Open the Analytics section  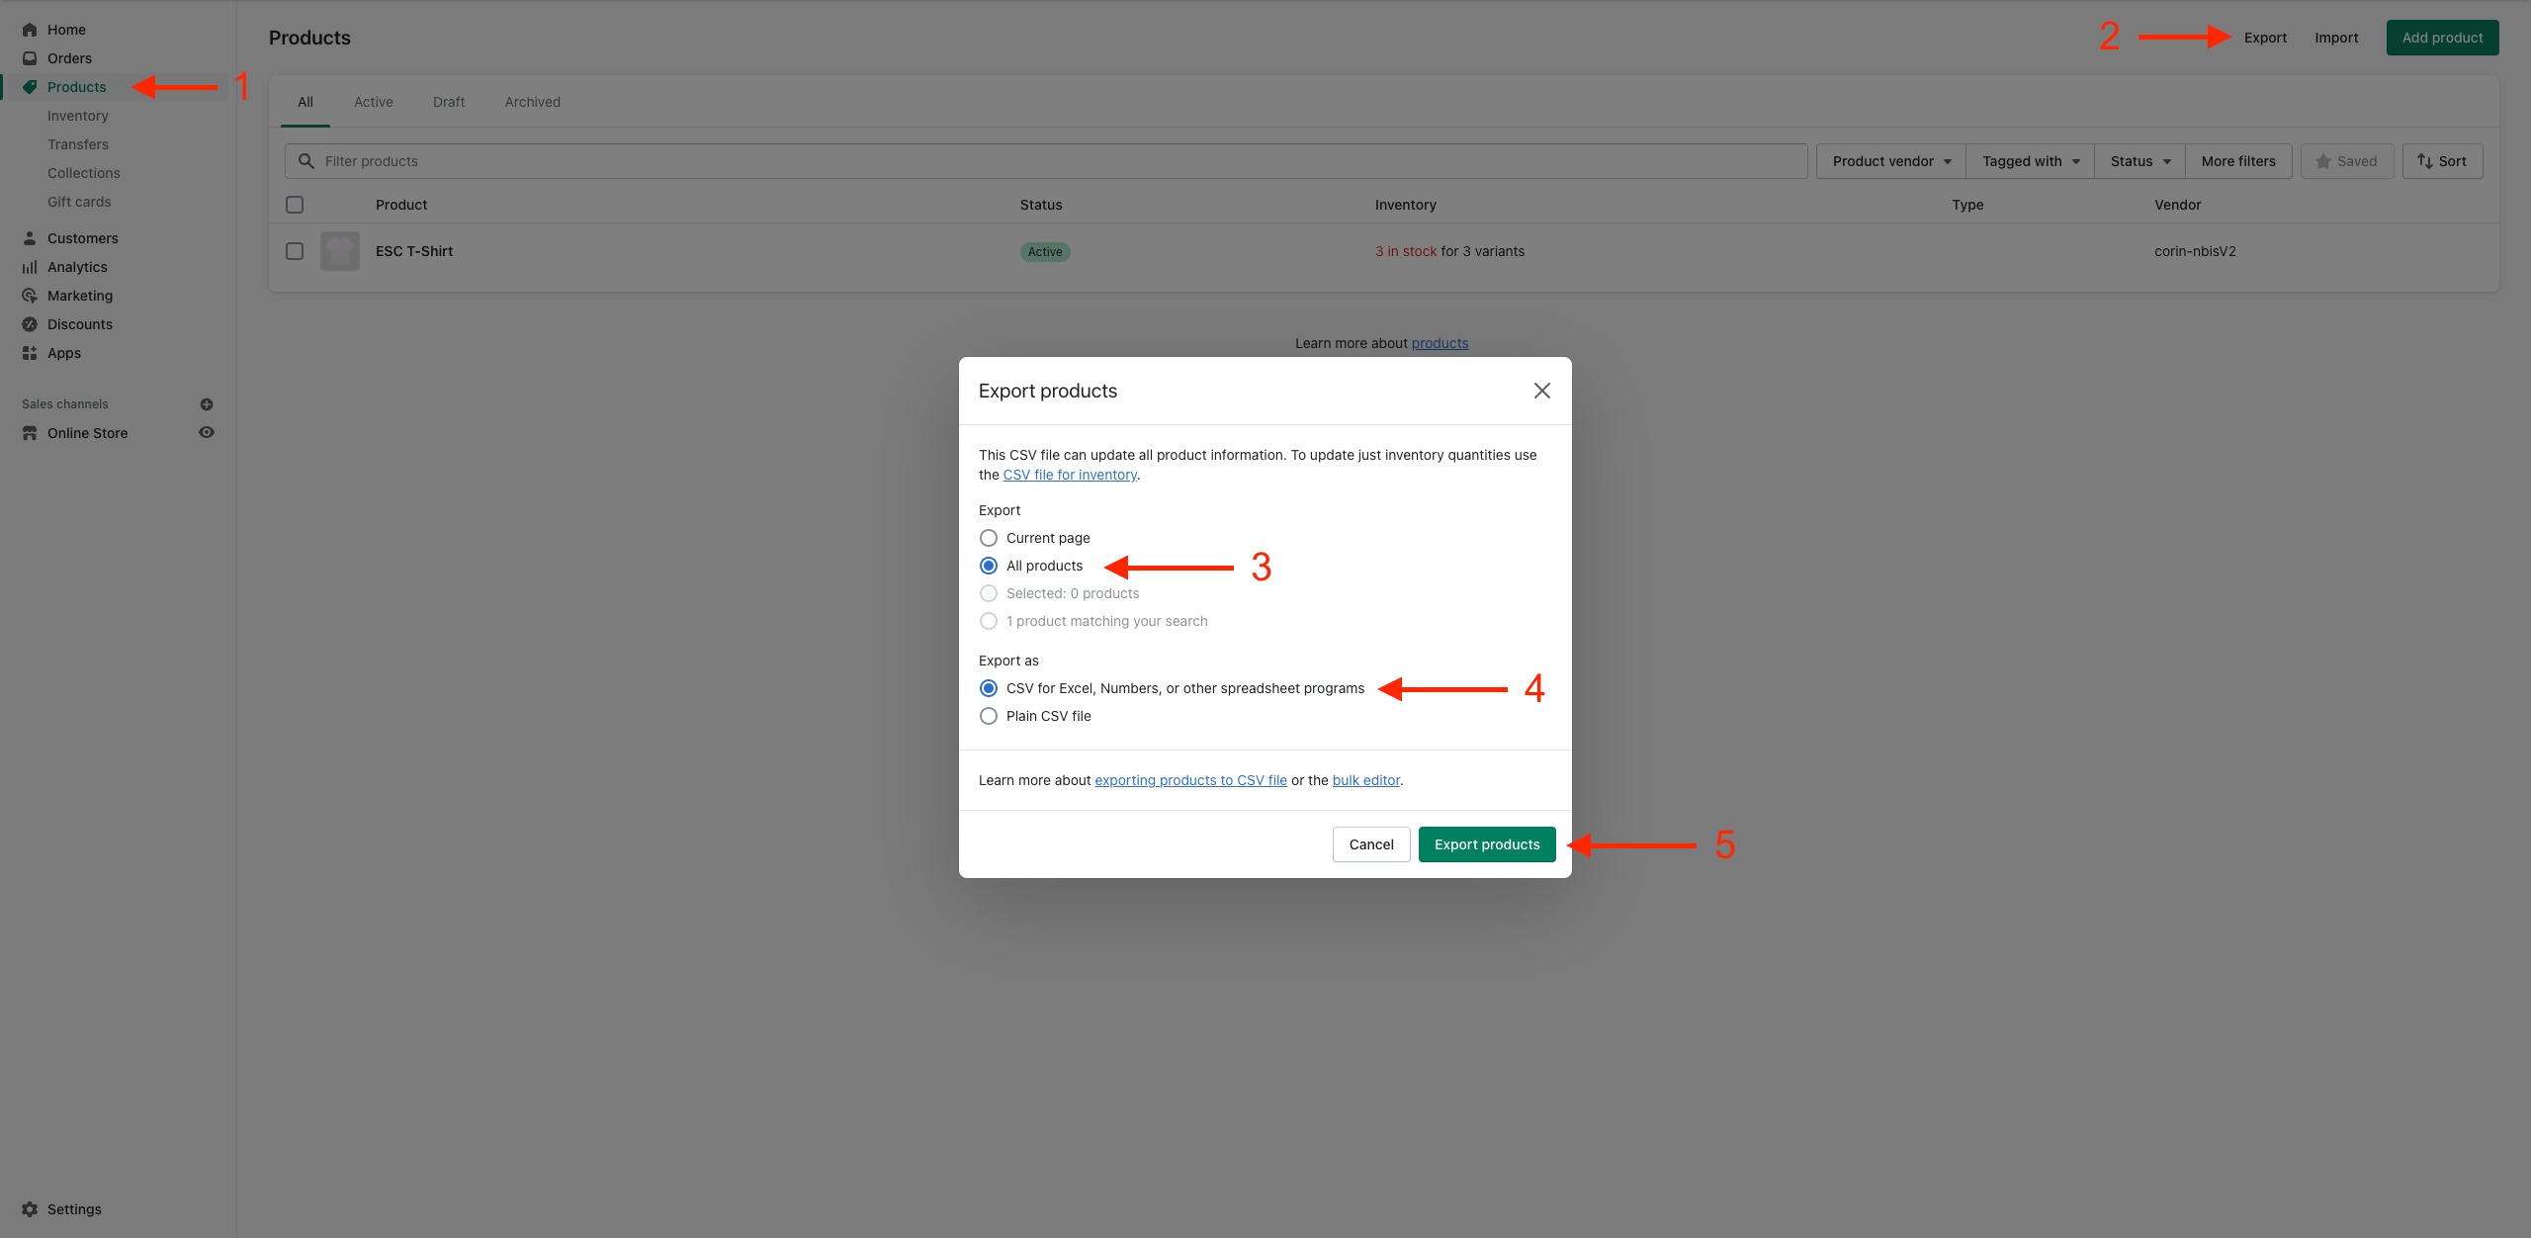(76, 266)
